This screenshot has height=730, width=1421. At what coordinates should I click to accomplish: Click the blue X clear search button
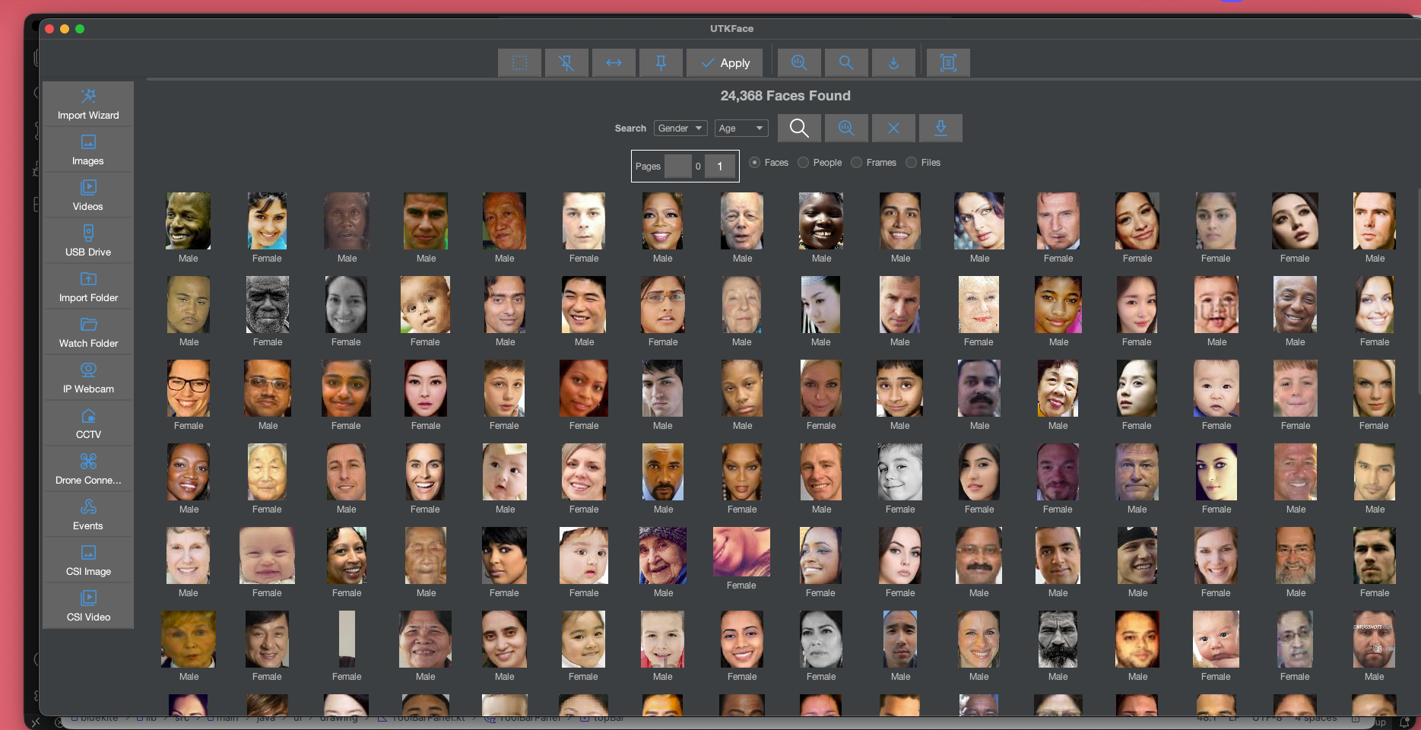(893, 129)
